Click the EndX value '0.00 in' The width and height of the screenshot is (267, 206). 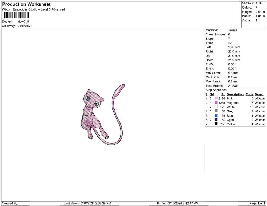(x=233, y=64)
